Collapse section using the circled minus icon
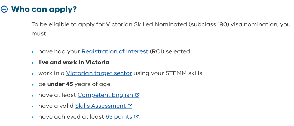Viewport: 294px width, 126px height. point(4,9)
